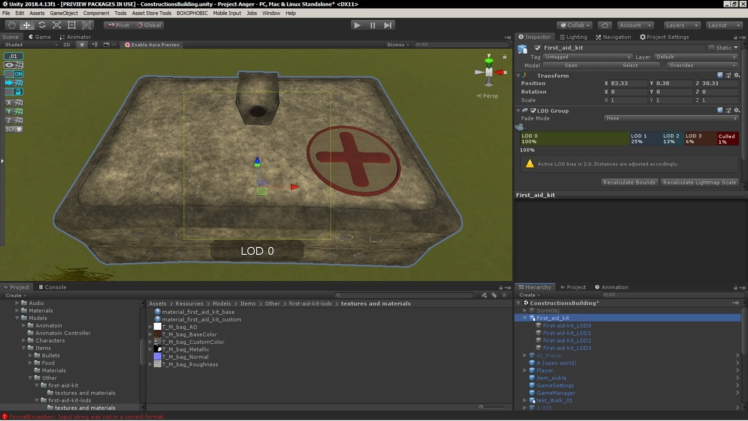This screenshot has height=421, width=748.
Task: Uncheck the First_aid_kit active checkbox
Action: (x=538, y=48)
